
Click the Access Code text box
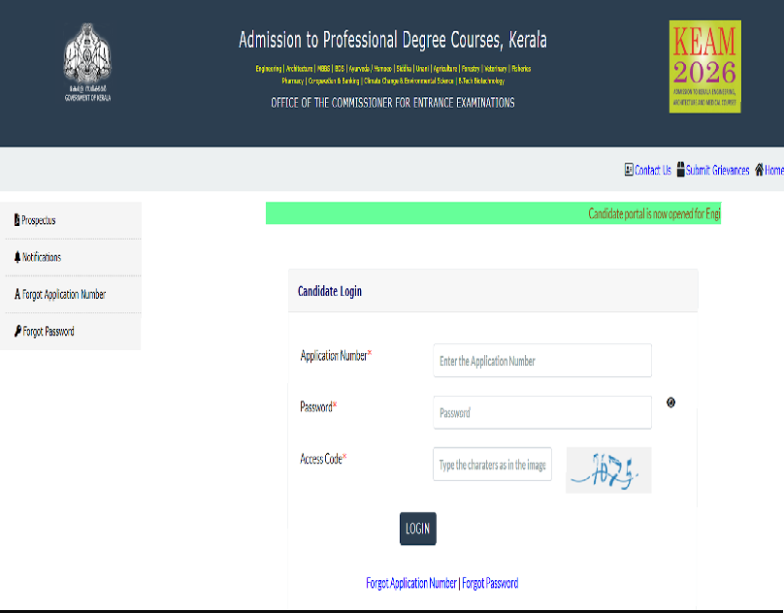coord(492,464)
